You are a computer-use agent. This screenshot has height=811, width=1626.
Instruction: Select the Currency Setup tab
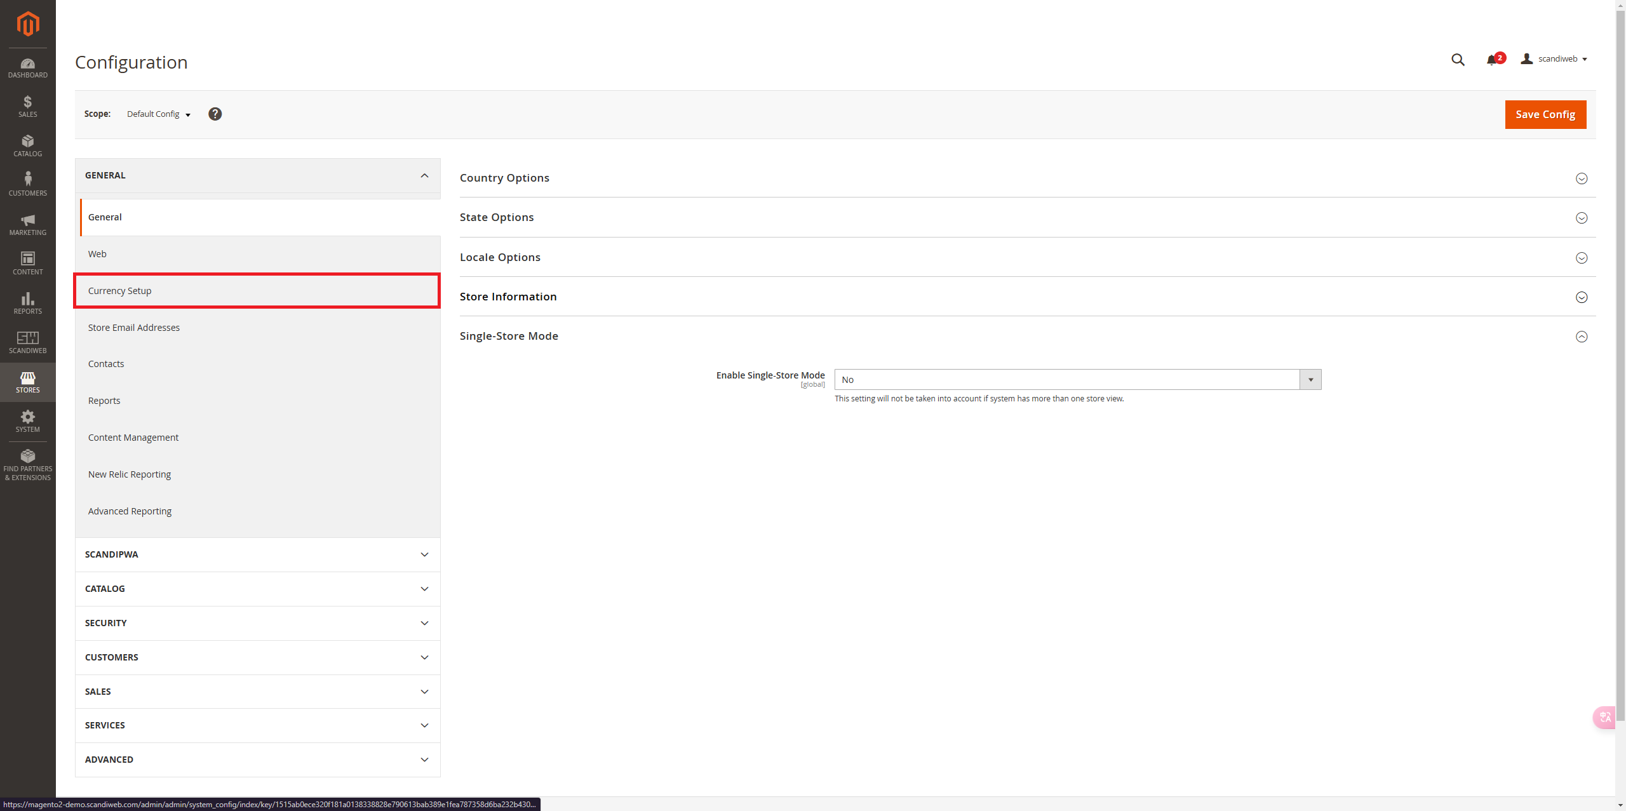click(257, 291)
